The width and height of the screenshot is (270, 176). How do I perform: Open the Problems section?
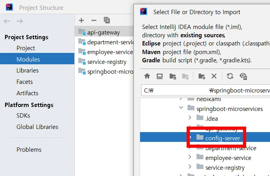coord(29,150)
